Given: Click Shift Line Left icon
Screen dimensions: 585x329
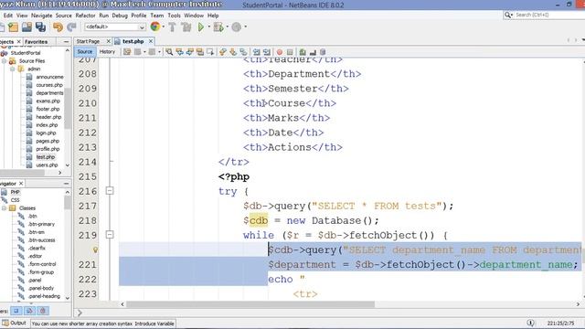Looking at the screenshot, I should click(x=256, y=52).
